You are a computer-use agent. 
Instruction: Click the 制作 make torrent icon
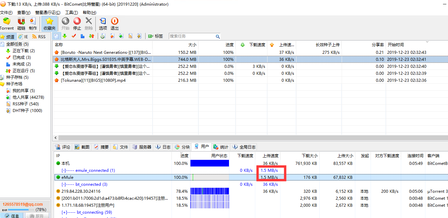click(x=33, y=24)
